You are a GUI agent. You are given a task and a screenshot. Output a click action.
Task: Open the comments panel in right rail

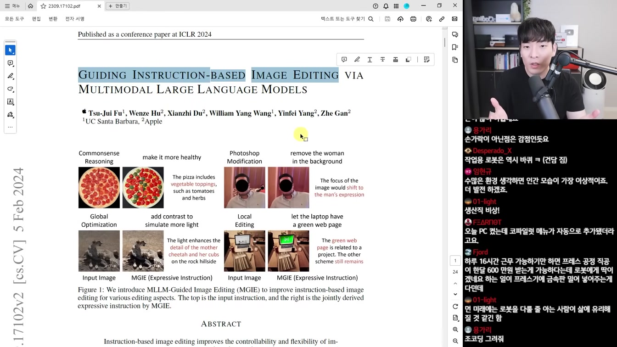pyautogui.click(x=455, y=34)
